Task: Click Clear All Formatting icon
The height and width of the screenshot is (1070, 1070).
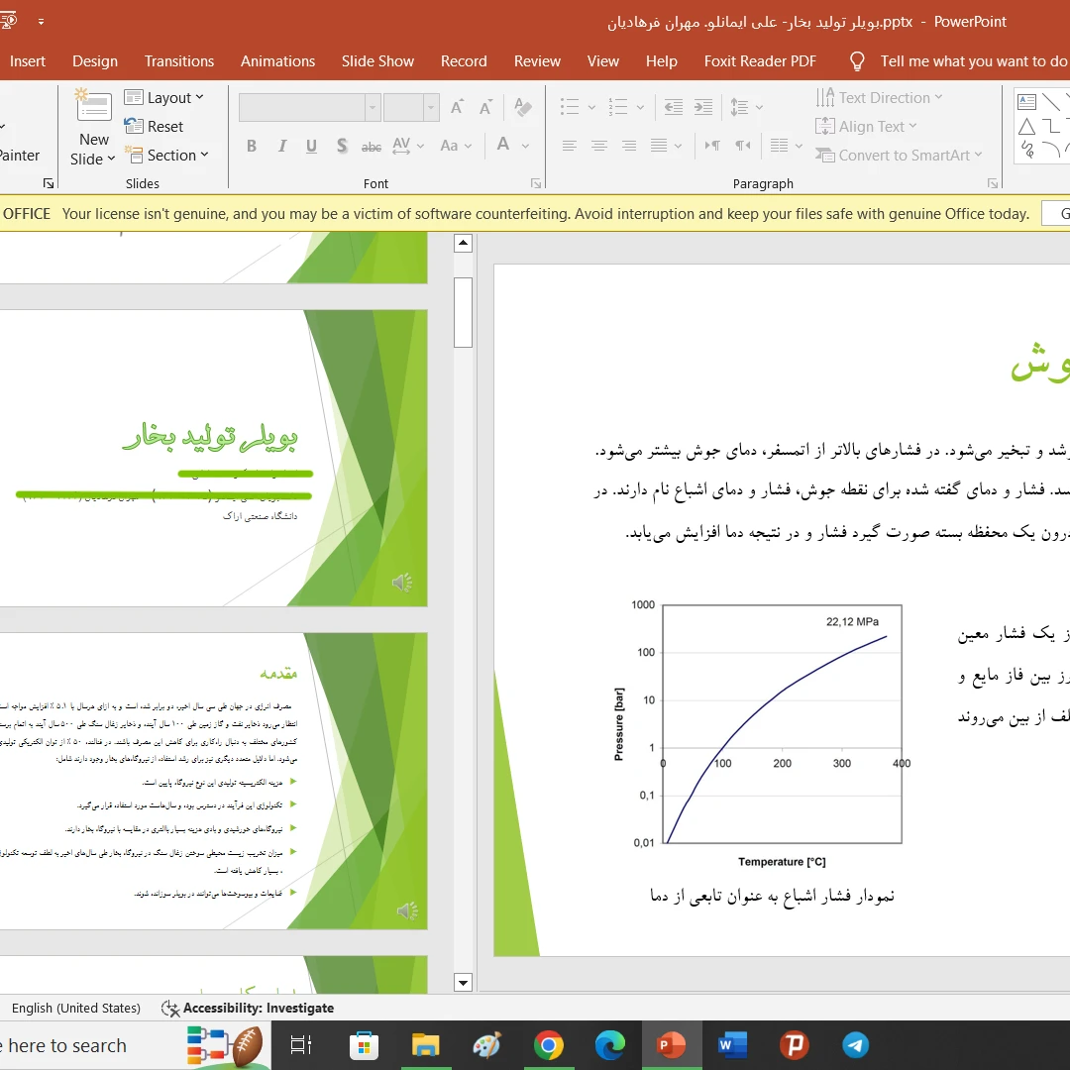Action: tap(524, 107)
